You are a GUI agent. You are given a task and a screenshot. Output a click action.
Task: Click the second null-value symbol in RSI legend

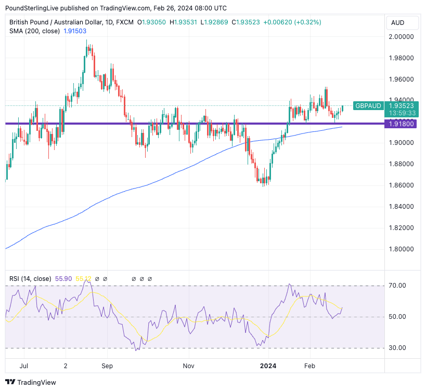click(x=105, y=279)
